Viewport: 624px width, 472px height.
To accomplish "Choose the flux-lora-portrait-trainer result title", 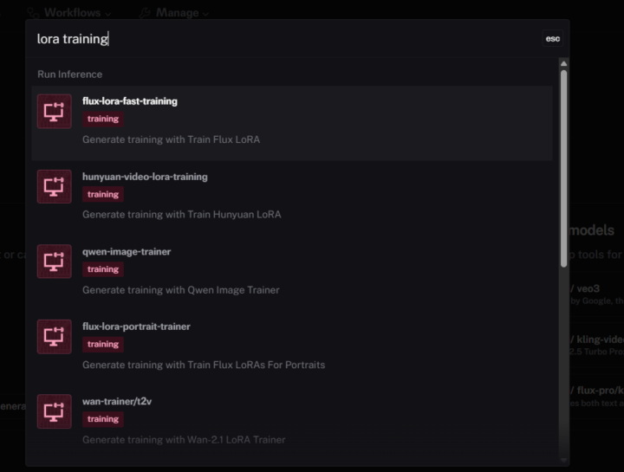I will click(136, 327).
